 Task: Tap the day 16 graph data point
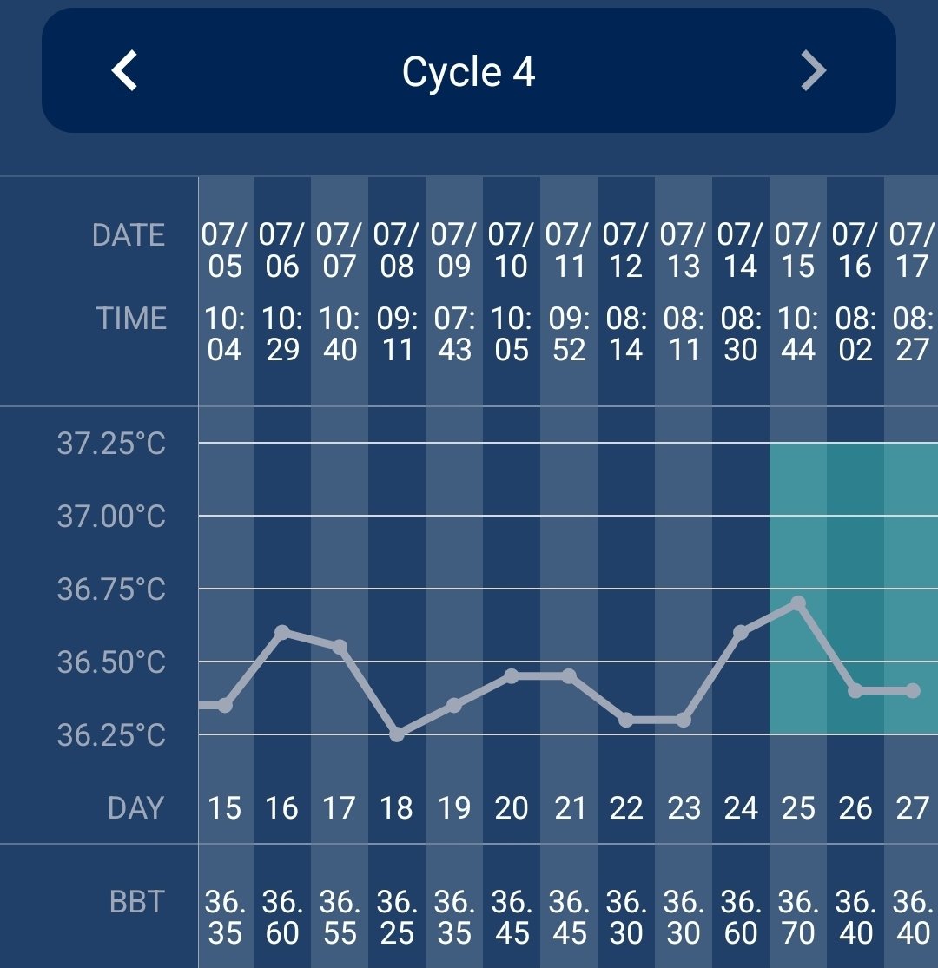[x=281, y=632]
